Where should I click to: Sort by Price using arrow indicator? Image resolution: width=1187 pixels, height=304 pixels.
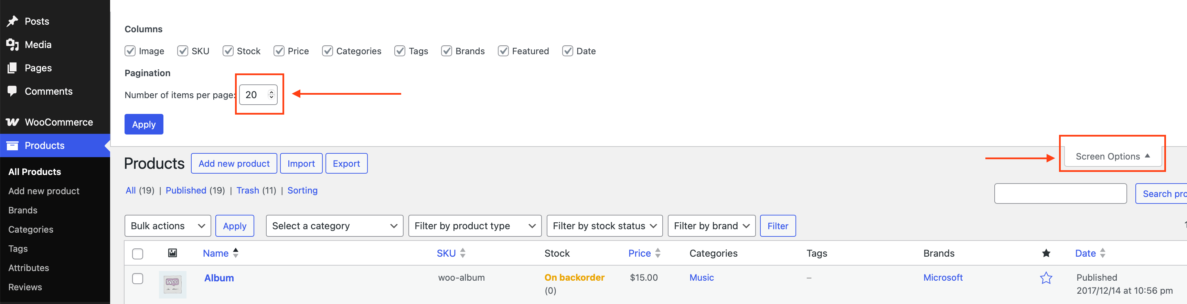coord(657,253)
